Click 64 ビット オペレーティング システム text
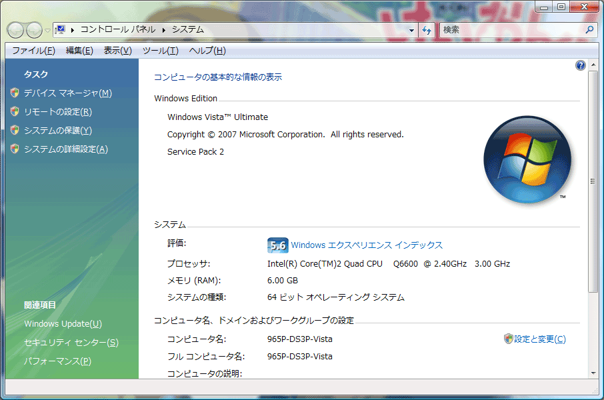This screenshot has height=400, width=604. (336, 297)
